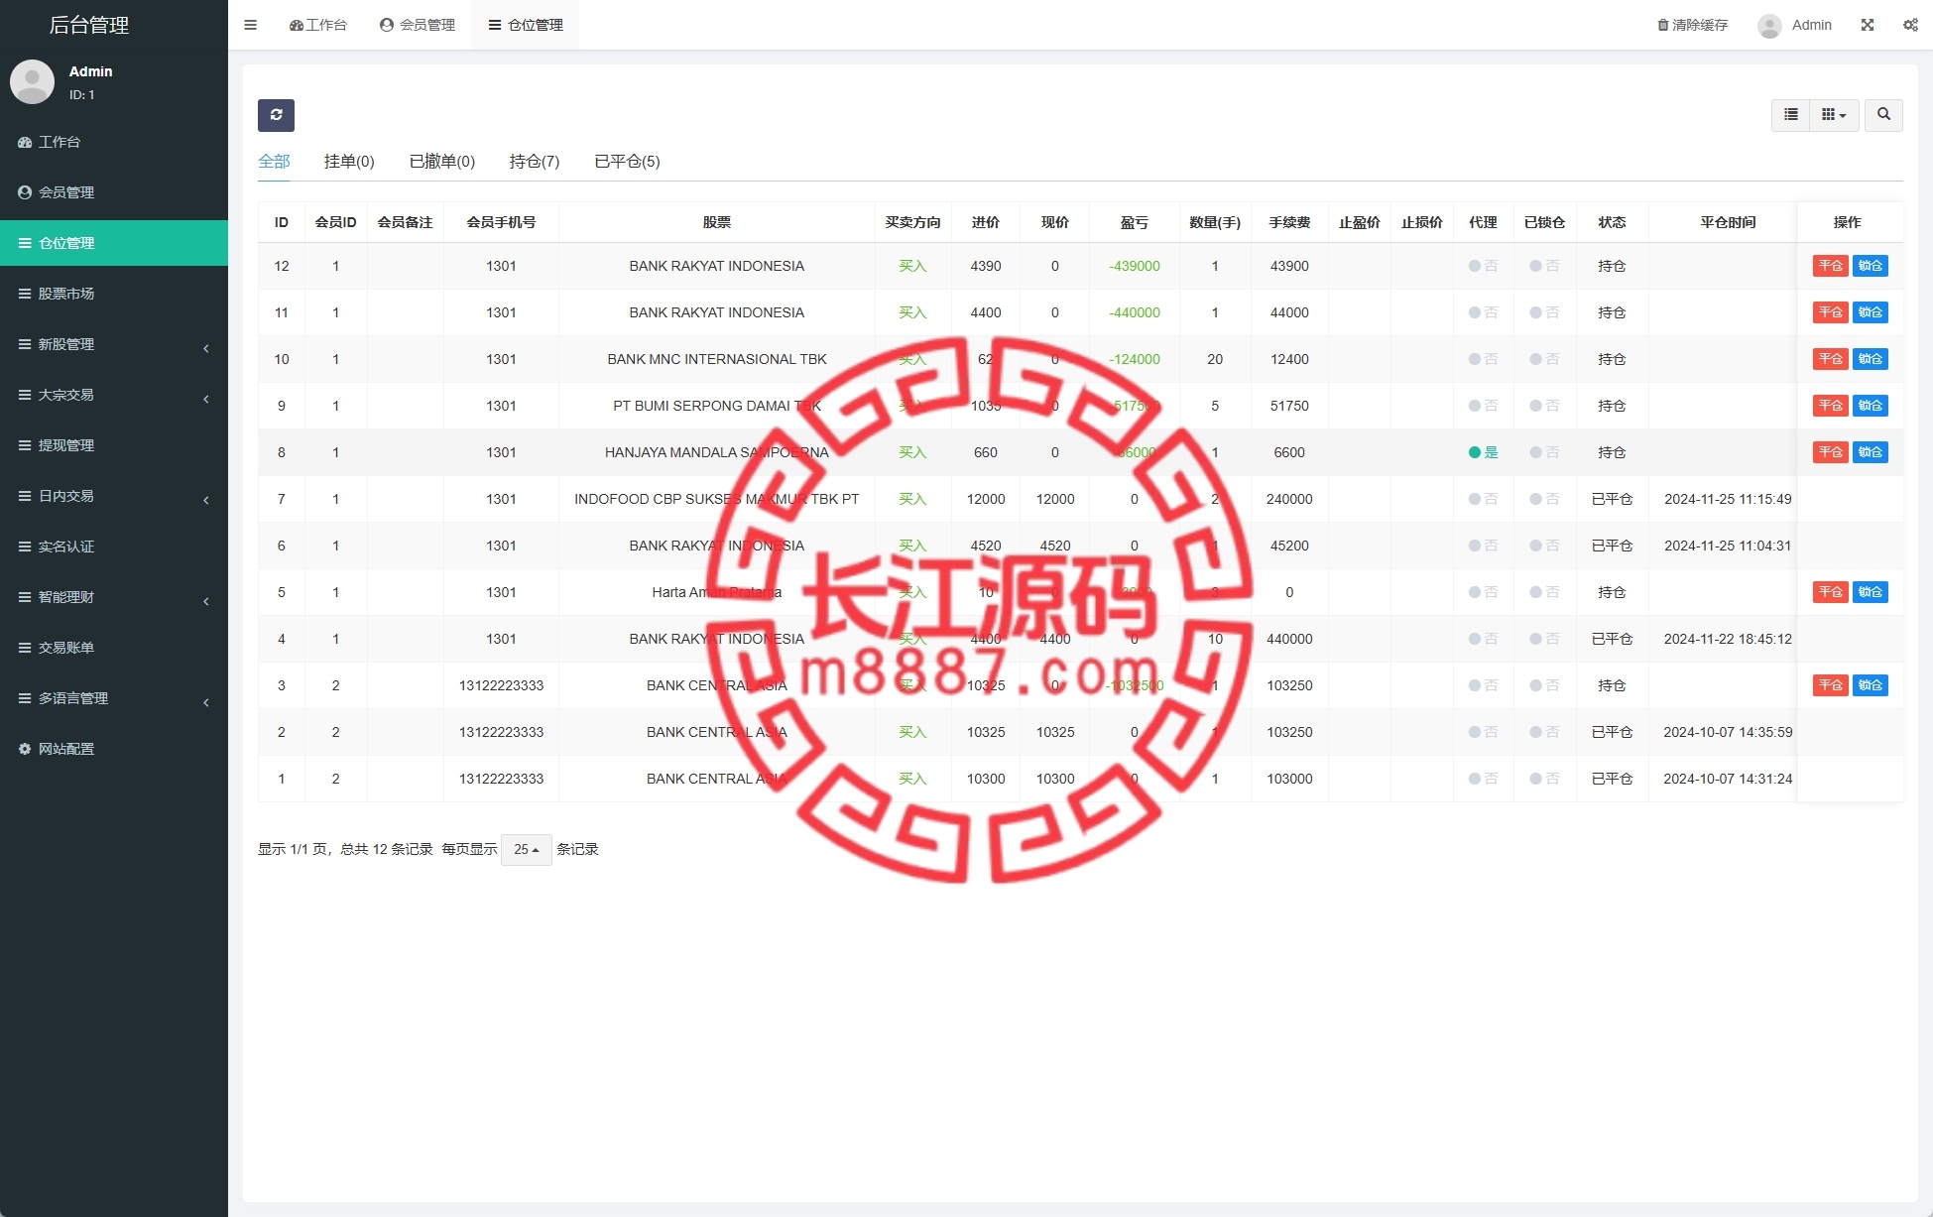Select the 已撤单(0) filter tab
The width and height of the screenshot is (1933, 1217).
(x=442, y=162)
